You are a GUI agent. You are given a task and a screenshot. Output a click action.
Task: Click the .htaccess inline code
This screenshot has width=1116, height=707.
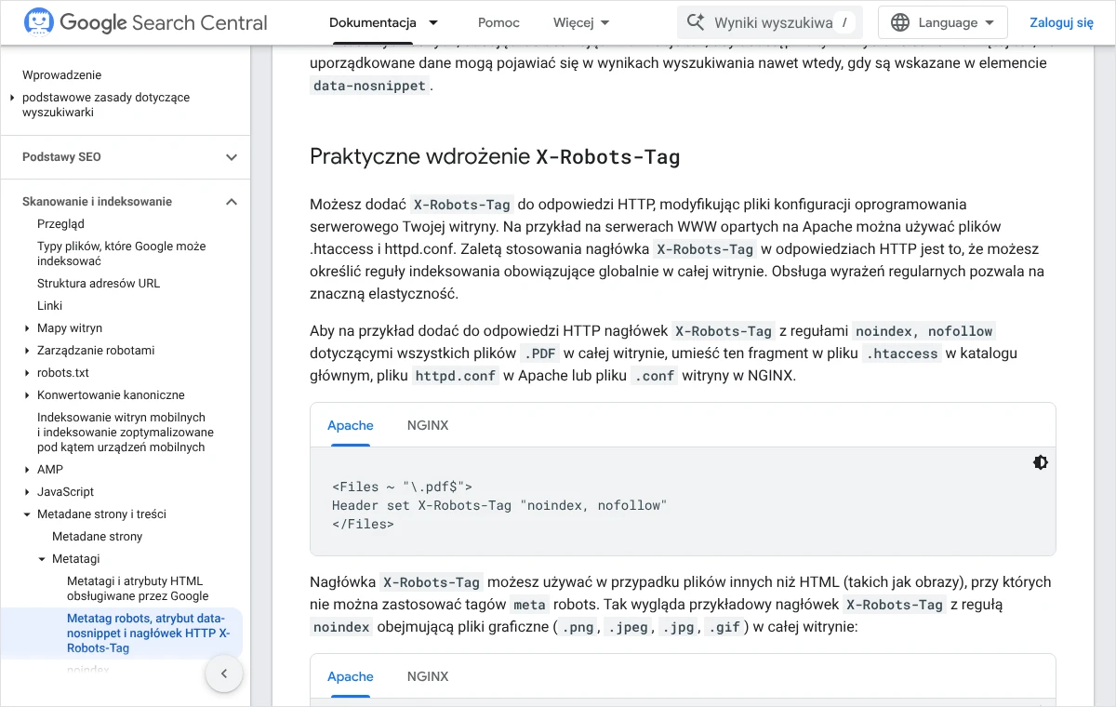pos(902,353)
